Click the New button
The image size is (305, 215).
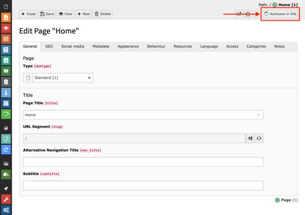click(x=83, y=14)
